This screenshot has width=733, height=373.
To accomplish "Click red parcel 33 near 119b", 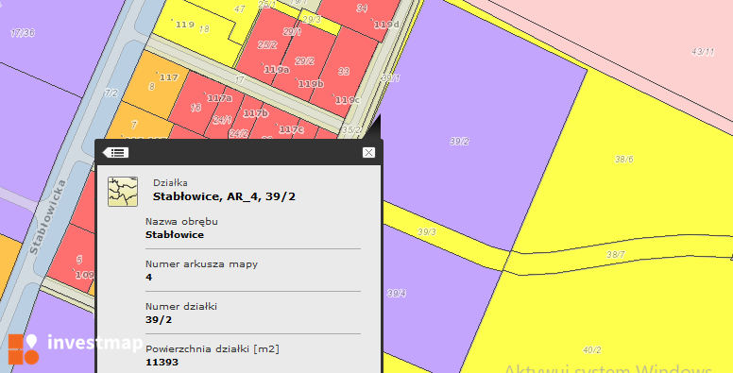I will 344,72.
